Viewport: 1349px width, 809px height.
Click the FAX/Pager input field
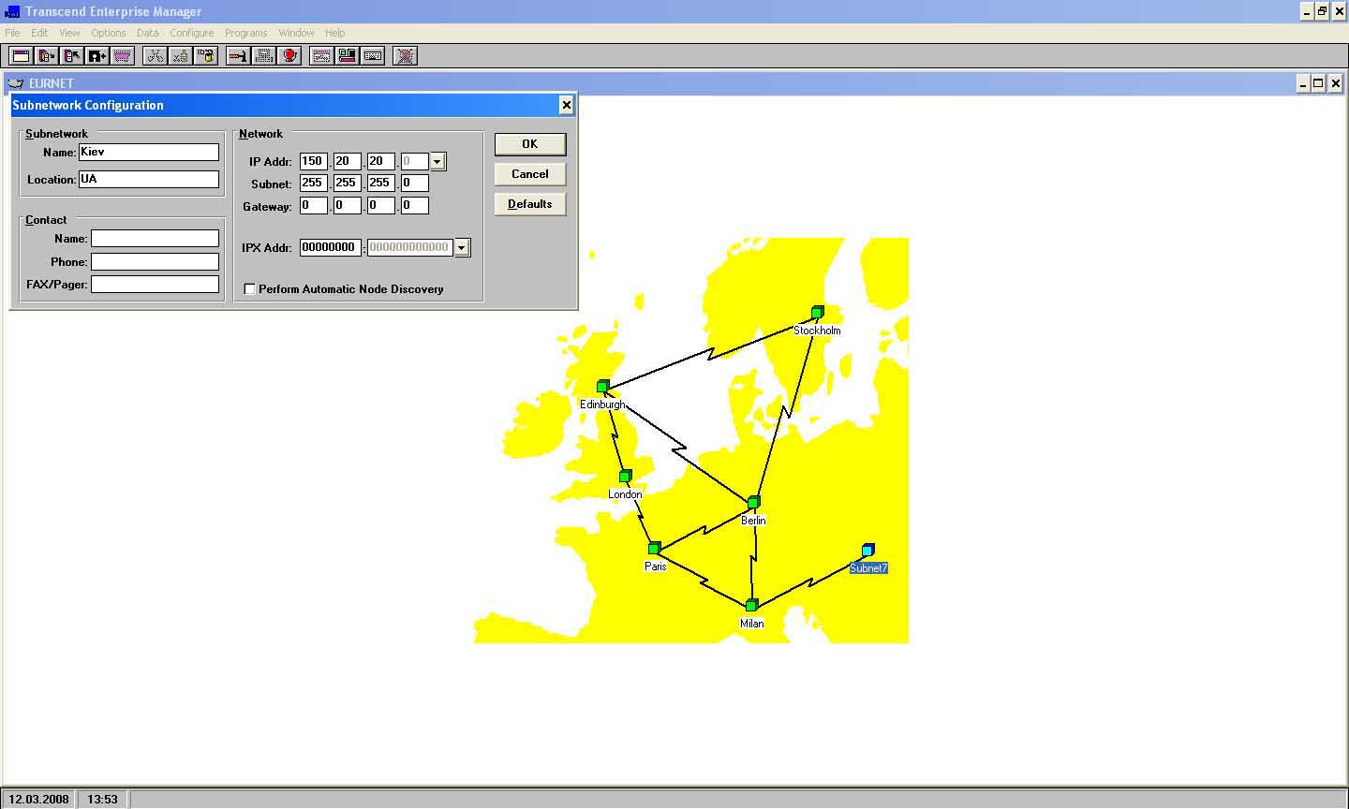point(155,285)
